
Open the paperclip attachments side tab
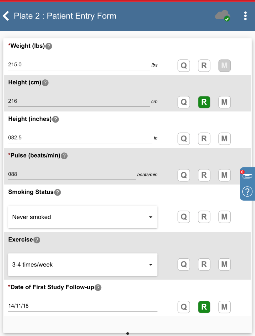[x=247, y=176]
